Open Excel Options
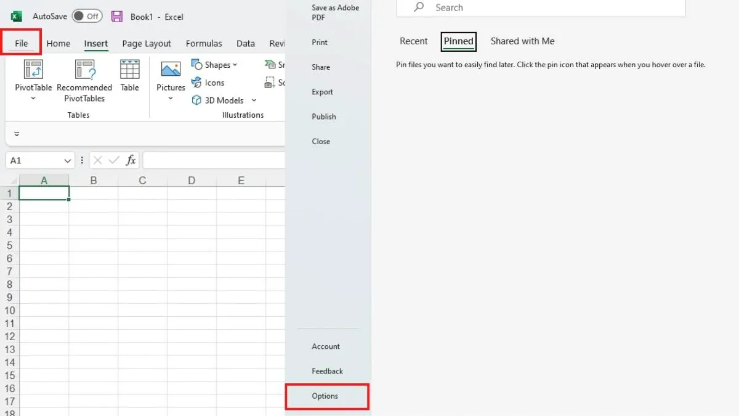The image size is (739, 416). click(326, 396)
